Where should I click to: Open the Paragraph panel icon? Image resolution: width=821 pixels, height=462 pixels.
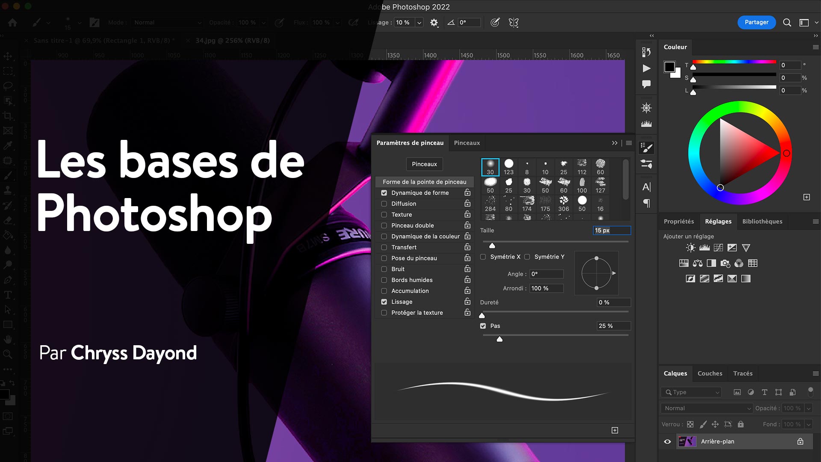pos(647,203)
